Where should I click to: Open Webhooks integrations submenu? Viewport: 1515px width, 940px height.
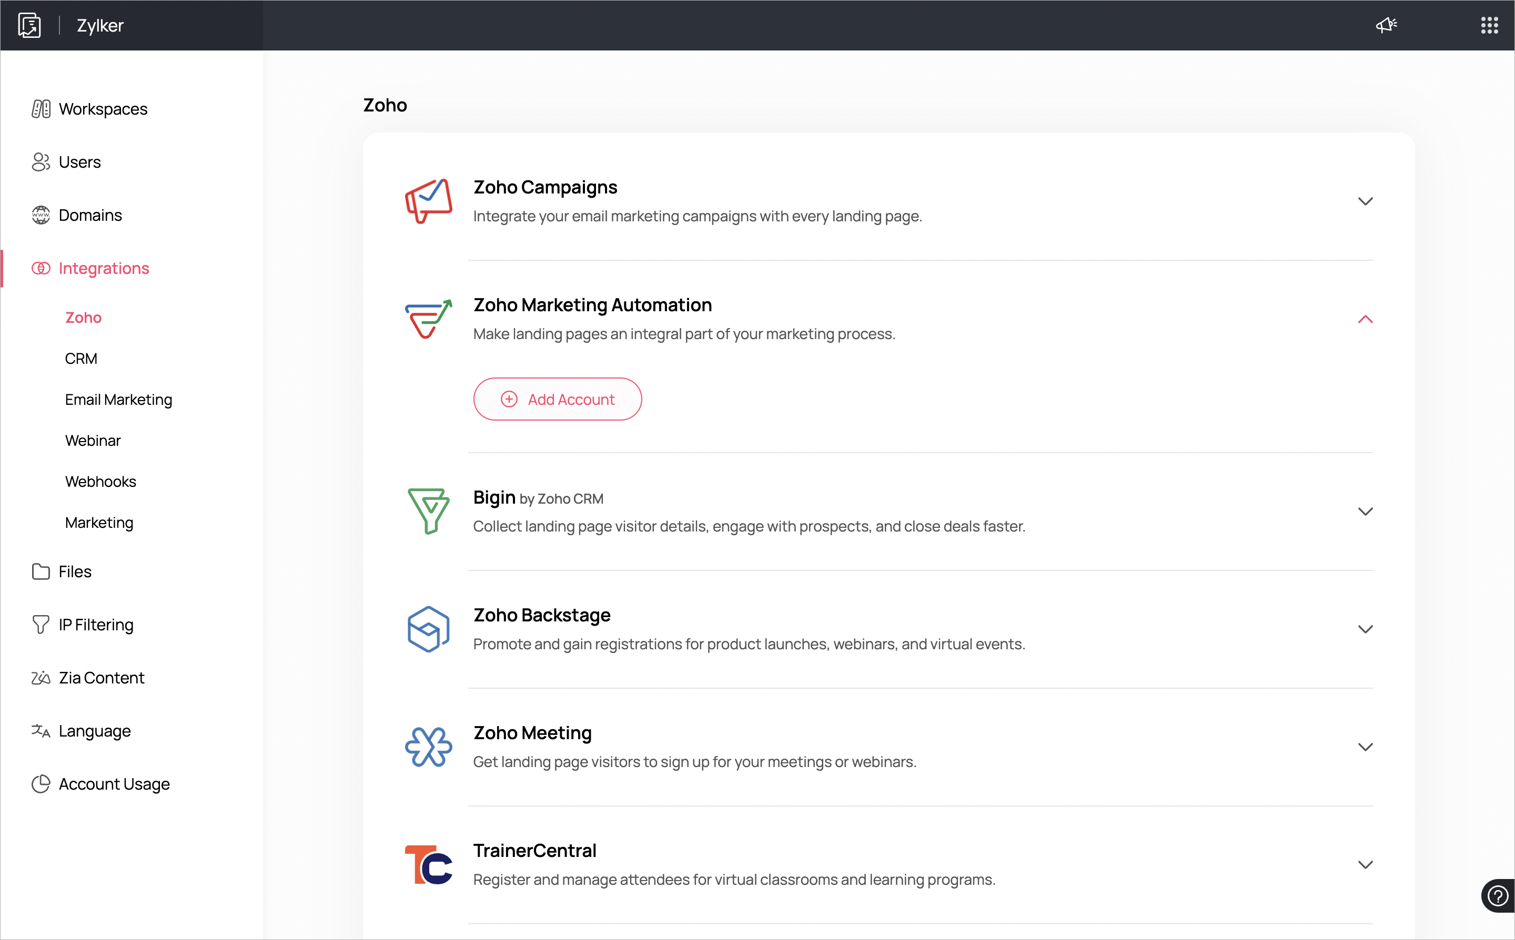[100, 481]
